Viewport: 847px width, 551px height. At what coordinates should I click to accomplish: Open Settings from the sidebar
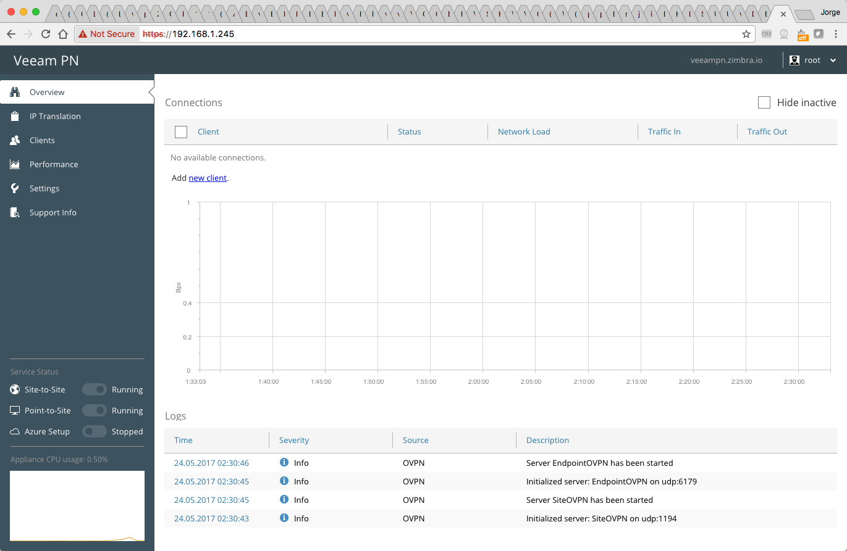coord(77,188)
